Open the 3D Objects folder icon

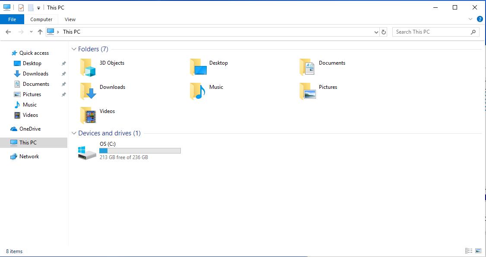[88, 67]
